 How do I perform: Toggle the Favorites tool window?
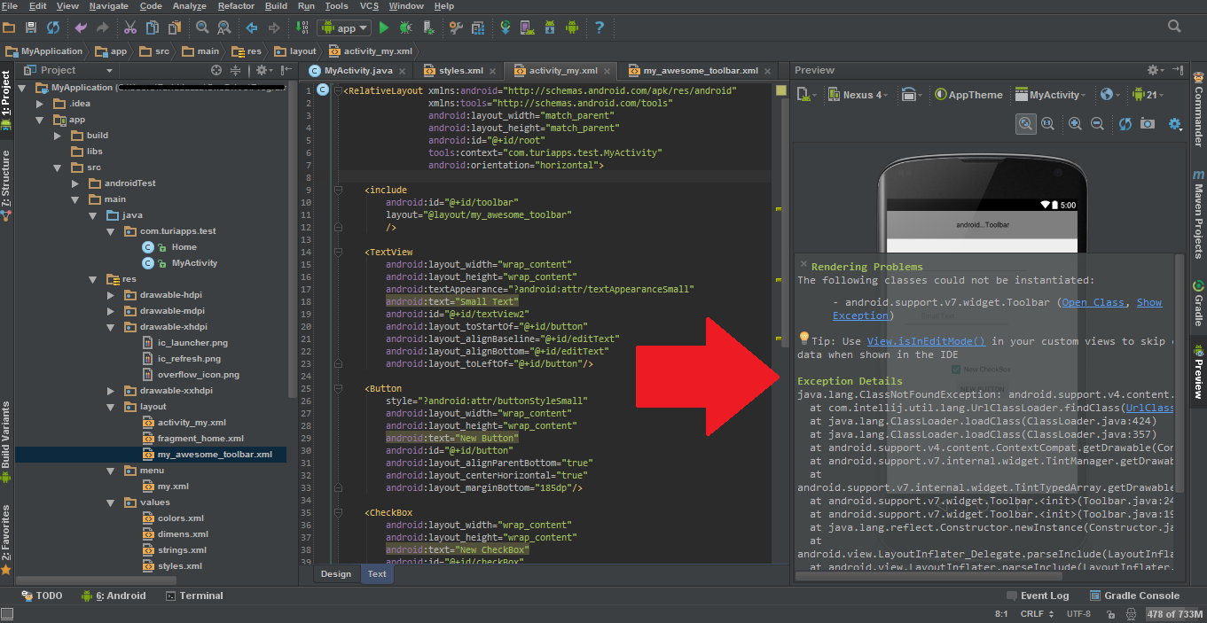click(x=6, y=539)
